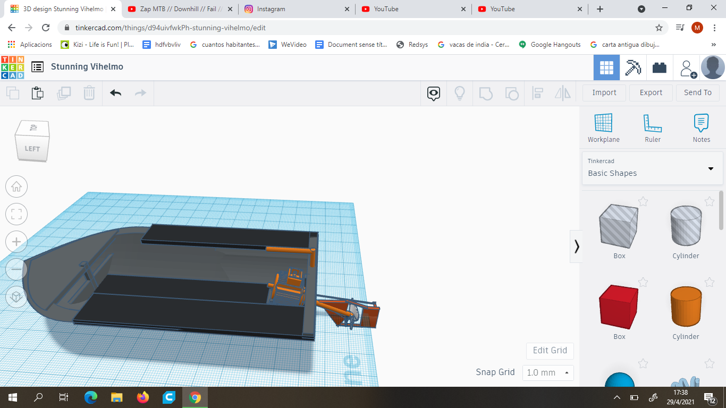The height and width of the screenshot is (408, 726).
Task: Open the Blocks pickaxe mode
Action: click(x=632, y=67)
